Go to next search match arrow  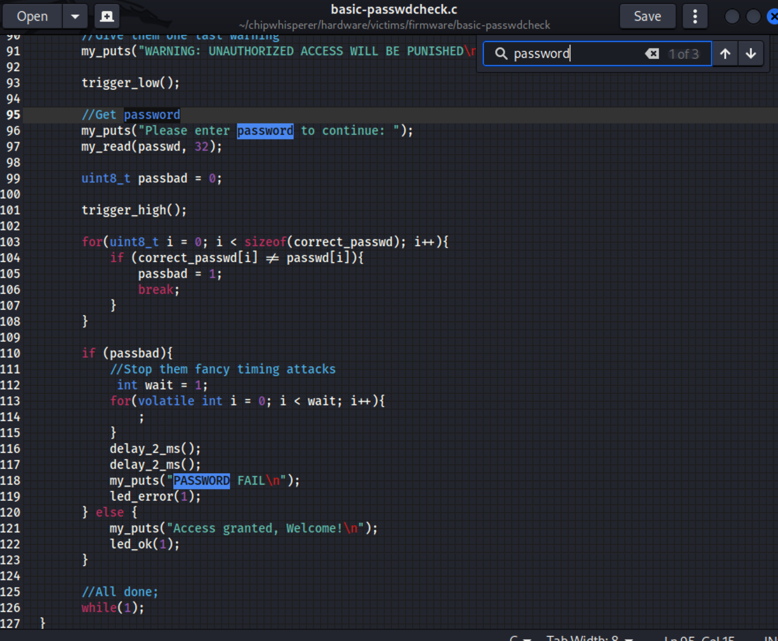[751, 53]
